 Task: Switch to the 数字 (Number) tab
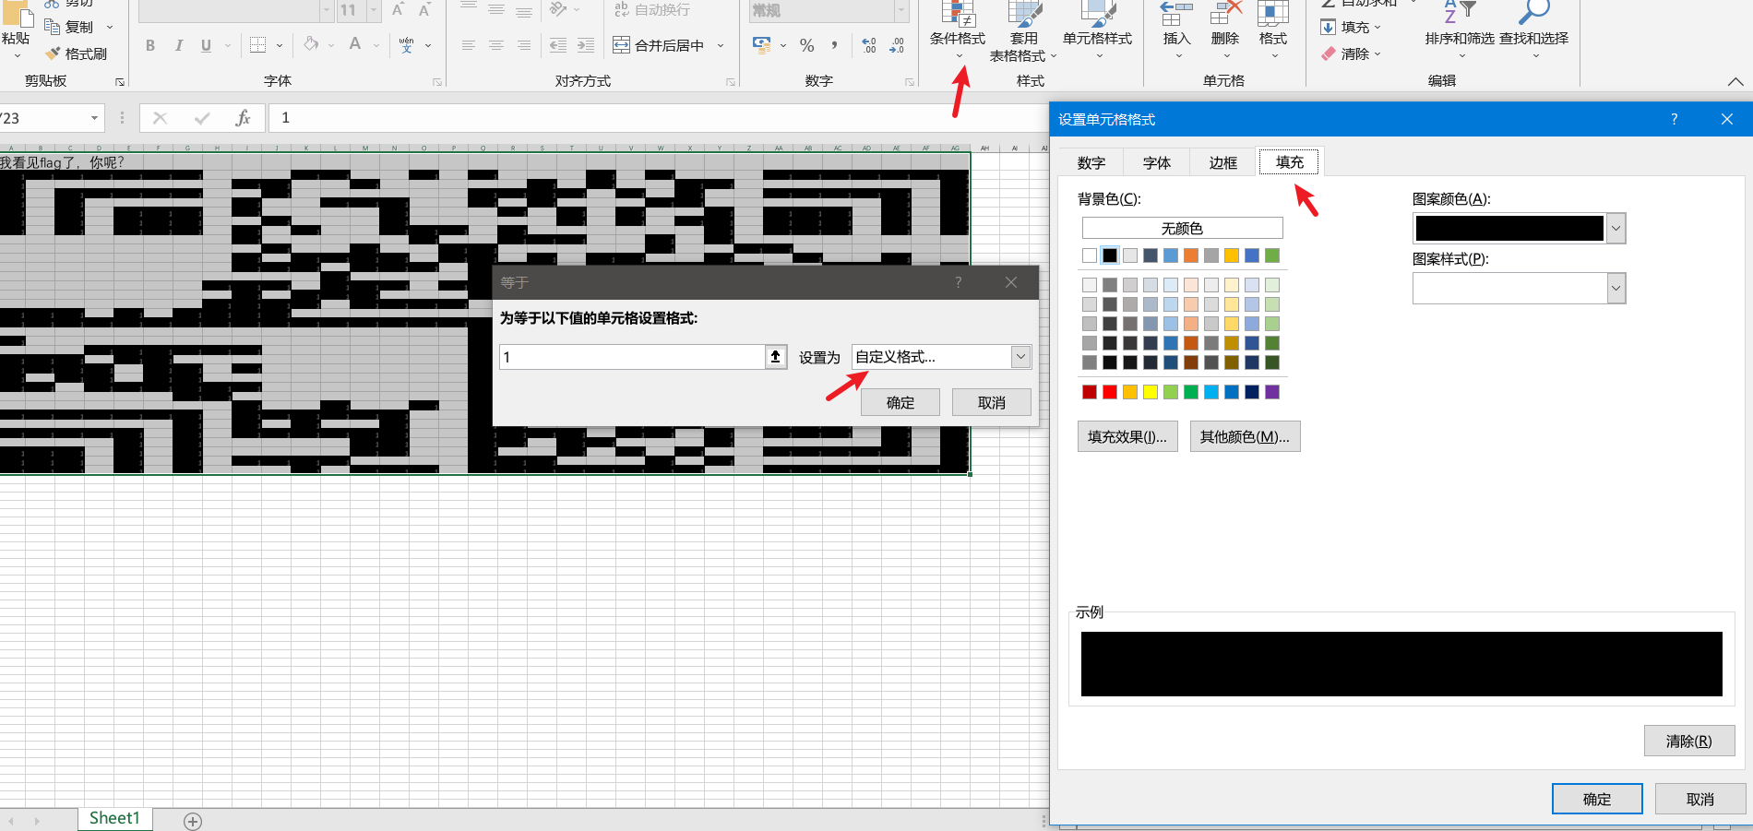click(1091, 162)
